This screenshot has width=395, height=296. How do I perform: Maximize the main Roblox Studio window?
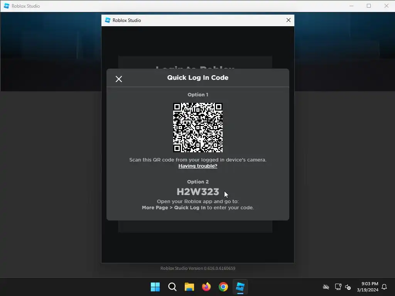[369, 6]
